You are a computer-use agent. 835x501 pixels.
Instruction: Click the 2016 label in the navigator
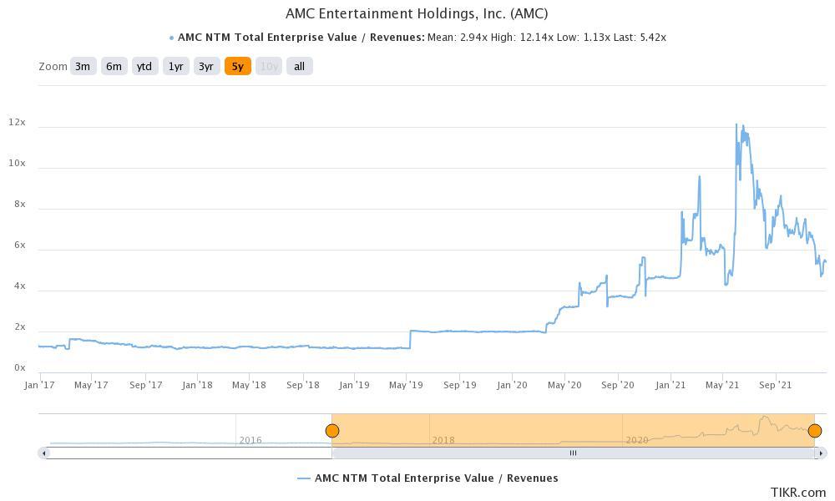(x=250, y=439)
